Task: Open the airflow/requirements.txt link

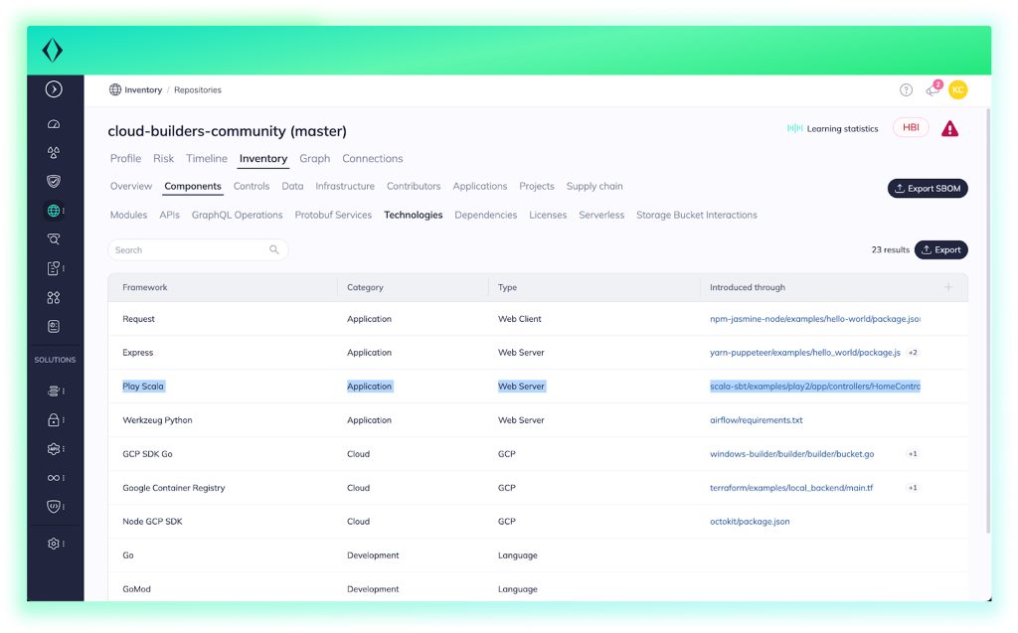Action: 756,420
